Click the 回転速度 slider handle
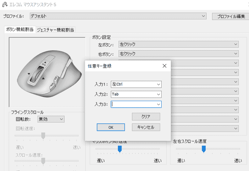 [x=43, y=136]
